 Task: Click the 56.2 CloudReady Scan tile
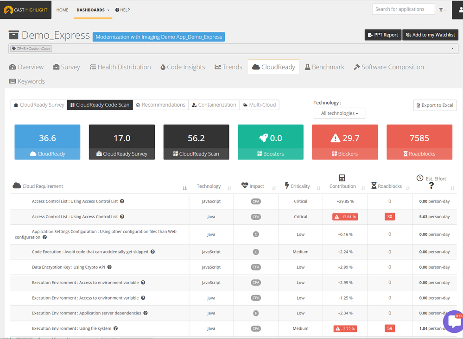197,142
